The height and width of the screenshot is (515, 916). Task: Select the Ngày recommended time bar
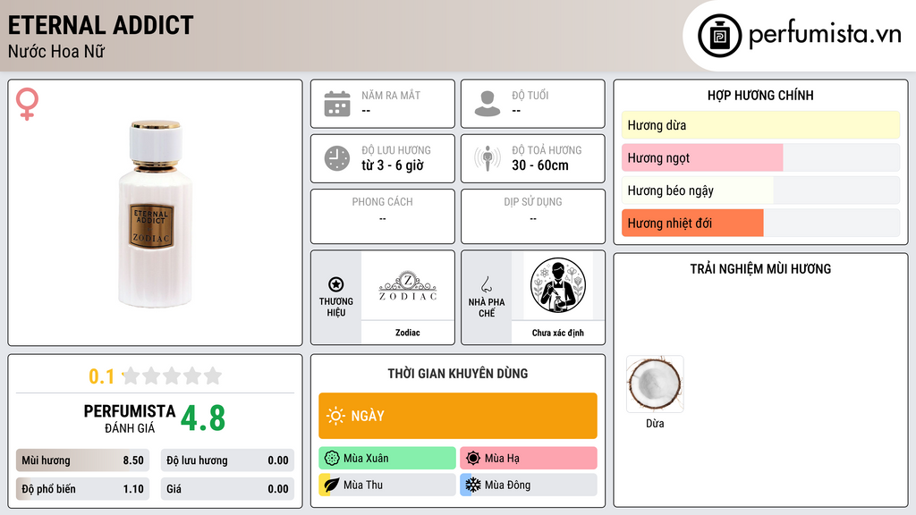[x=458, y=416]
